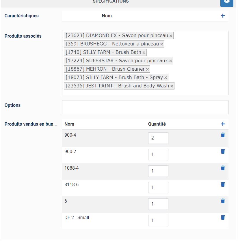Remove SUPERSTAR Savon pour pinceaux tag

pyautogui.click(x=171, y=61)
